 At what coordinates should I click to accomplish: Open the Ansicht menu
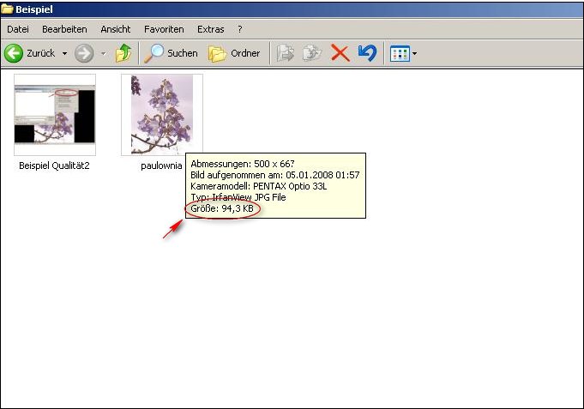116,29
